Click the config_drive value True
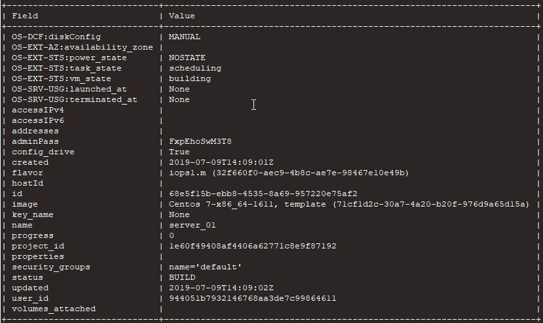Viewport: 543px width, 323px height. point(179,152)
